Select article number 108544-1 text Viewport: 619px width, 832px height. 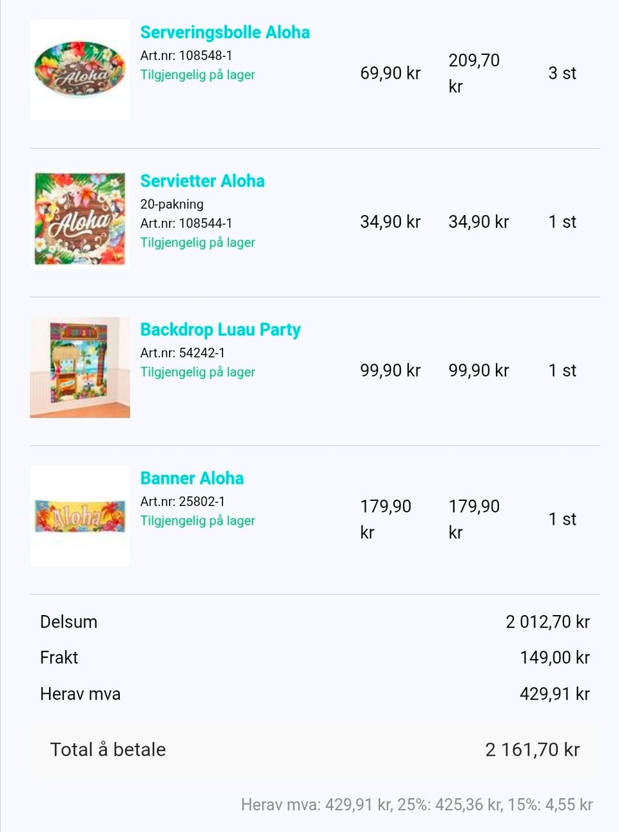(x=186, y=223)
